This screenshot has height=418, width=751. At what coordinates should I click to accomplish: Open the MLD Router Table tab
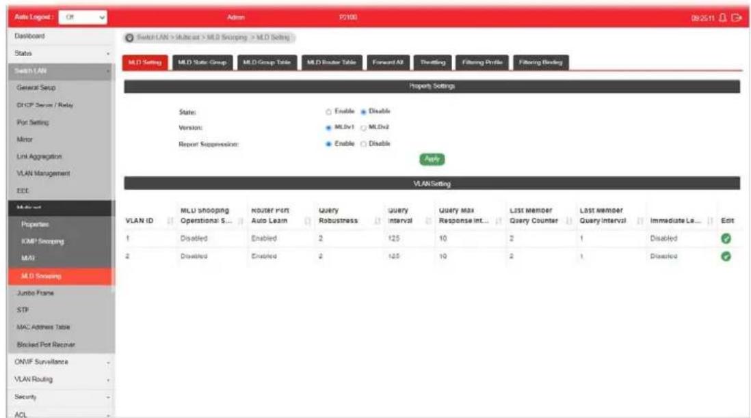(332, 63)
